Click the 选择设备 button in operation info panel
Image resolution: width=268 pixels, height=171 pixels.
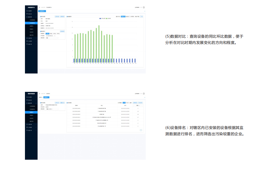pyautogui.click(x=57, y=17)
